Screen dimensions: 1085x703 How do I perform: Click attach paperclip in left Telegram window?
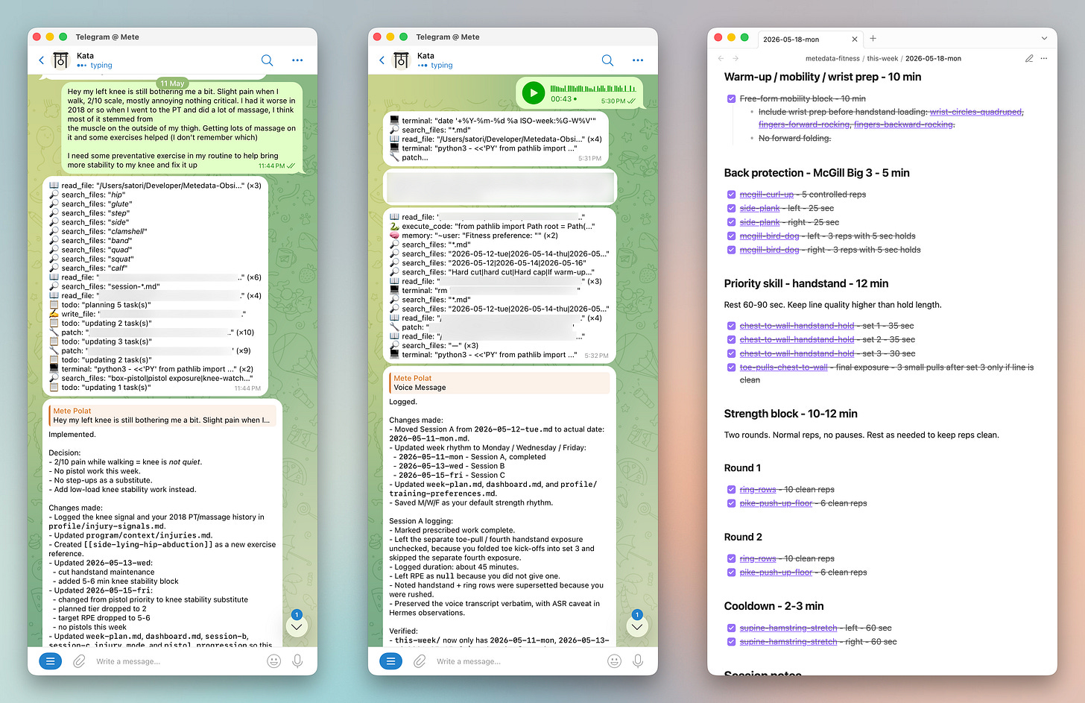[x=79, y=661]
